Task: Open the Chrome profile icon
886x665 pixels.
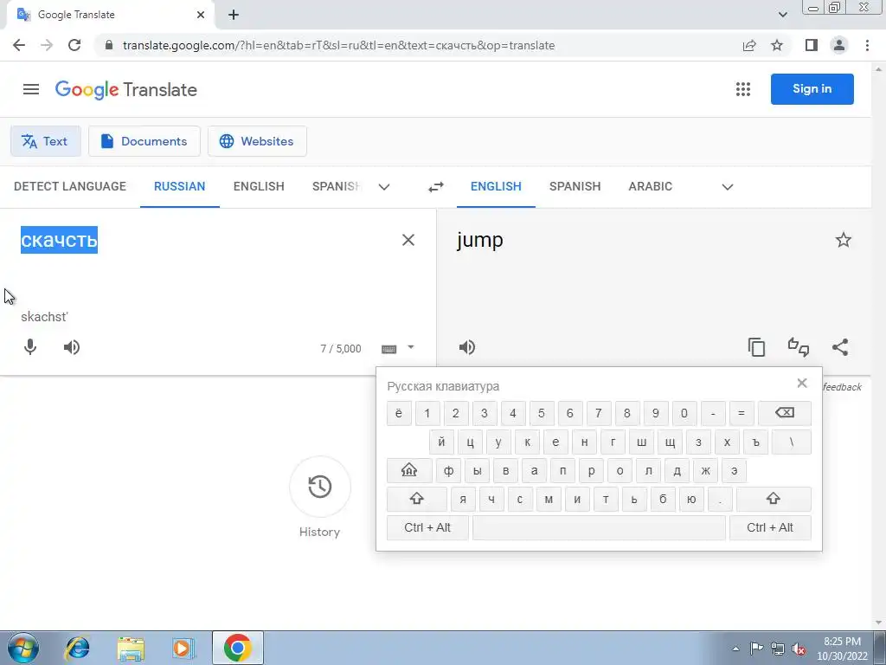Action: 839,45
